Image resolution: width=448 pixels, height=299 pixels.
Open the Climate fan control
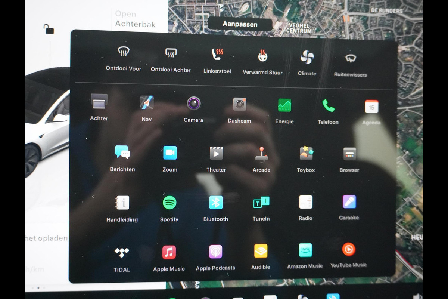point(307,57)
